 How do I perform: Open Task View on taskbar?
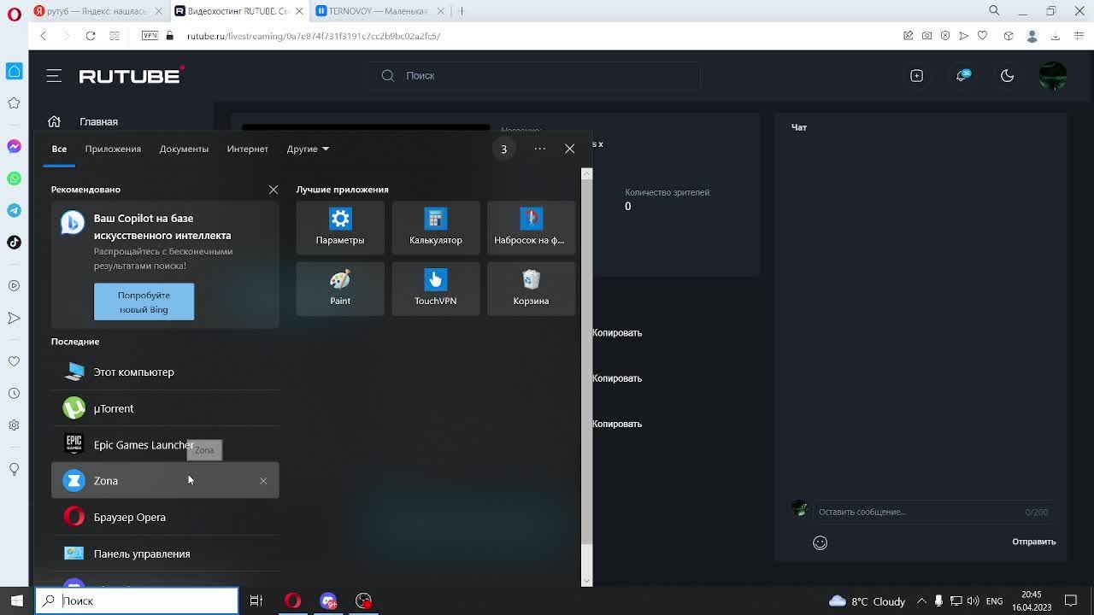tap(256, 600)
